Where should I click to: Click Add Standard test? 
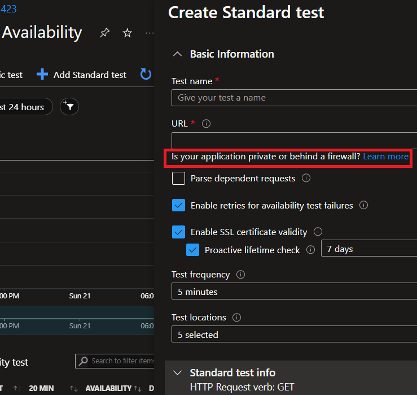pyautogui.click(x=81, y=75)
